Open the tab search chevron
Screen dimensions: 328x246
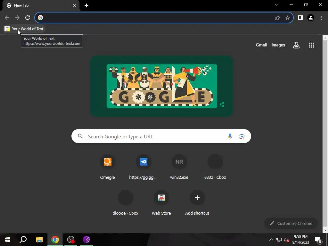(276, 4)
